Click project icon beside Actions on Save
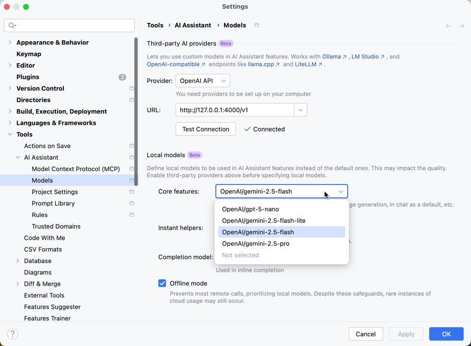The width and height of the screenshot is (471, 346). pos(131,146)
